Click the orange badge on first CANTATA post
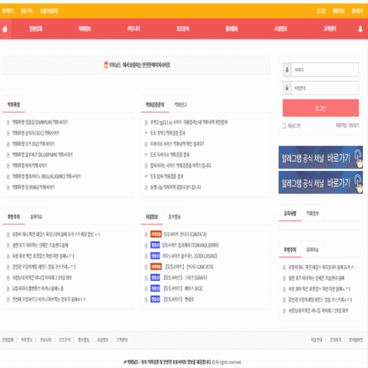This screenshot has width=368, height=368. point(156,234)
